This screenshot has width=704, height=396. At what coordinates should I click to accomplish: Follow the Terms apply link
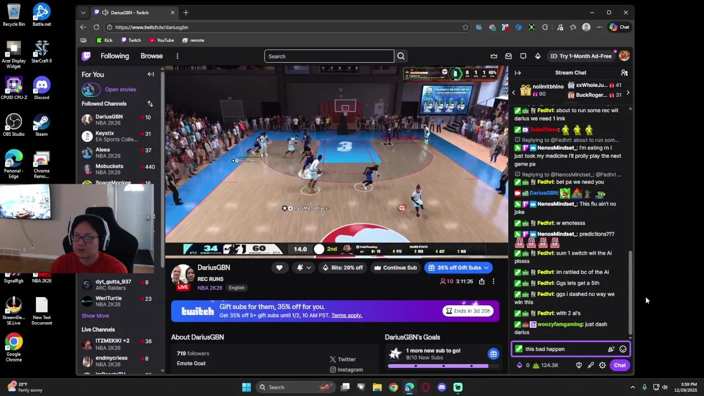coord(346,315)
